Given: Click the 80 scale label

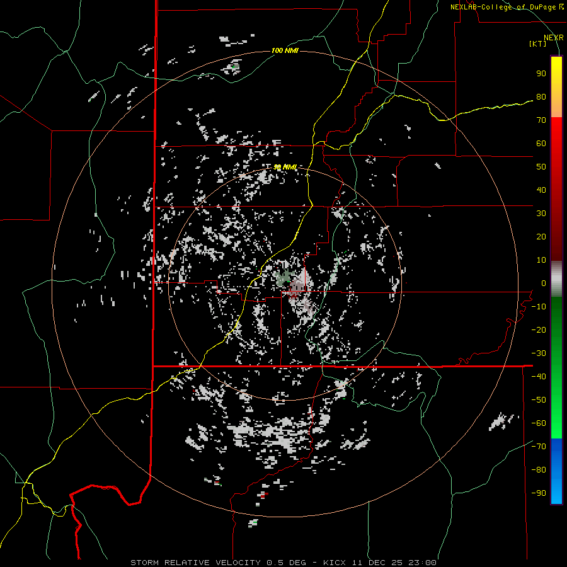Looking at the screenshot, I should point(541,96).
